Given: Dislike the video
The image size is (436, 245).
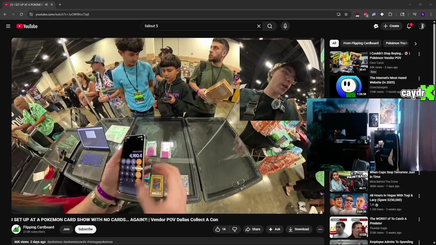Looking at the screenshot, I should (235, 229).
